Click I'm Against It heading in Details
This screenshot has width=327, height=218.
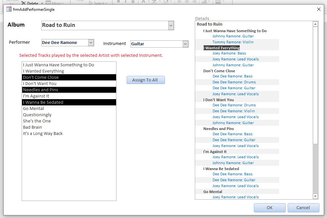click(x=215, y=152)
